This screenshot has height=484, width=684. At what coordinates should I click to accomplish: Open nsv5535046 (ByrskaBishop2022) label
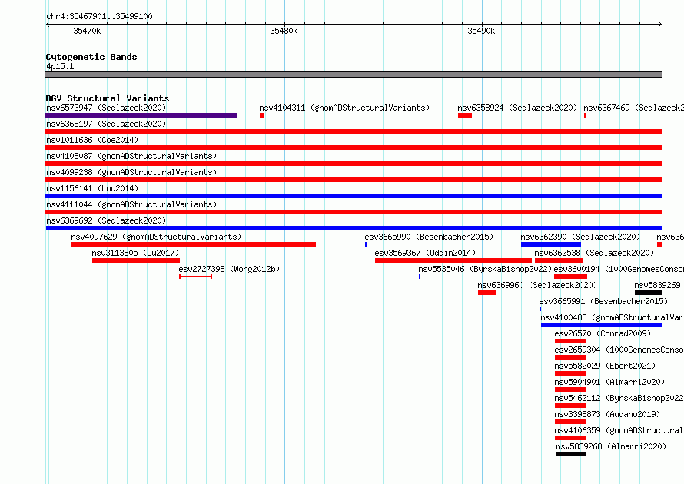pyautogui.click(x=485, y=269)
